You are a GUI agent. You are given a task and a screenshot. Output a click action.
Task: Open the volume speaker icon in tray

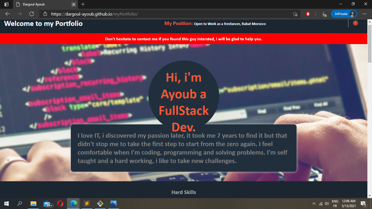[x=327, y=204]
